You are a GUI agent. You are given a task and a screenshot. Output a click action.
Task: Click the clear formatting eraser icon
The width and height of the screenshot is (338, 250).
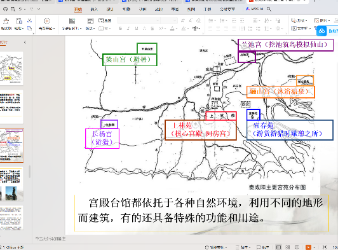coord(198,21)
